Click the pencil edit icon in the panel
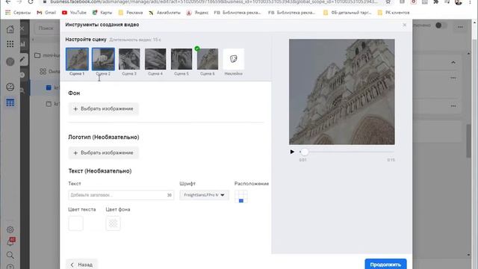Image resolution: width=478 pixels, height=269 pixels. (23, 59)
